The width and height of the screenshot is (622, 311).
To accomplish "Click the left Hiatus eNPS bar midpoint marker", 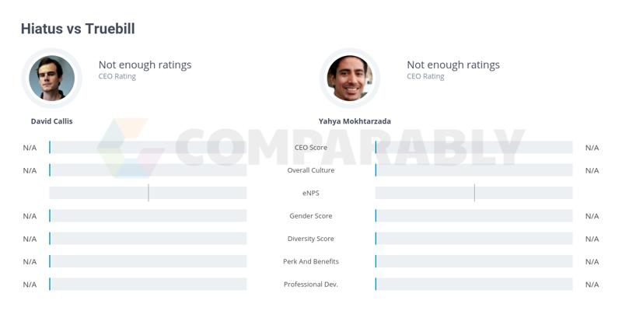I will click(x=149, y=193).
